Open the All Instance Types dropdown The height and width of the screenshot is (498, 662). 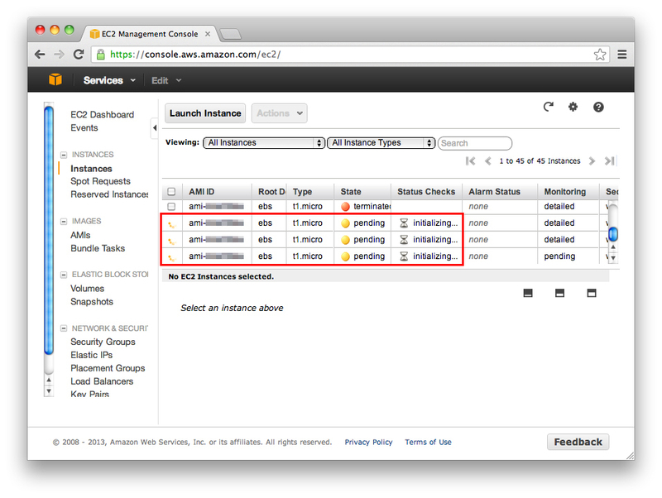[381, 142]
